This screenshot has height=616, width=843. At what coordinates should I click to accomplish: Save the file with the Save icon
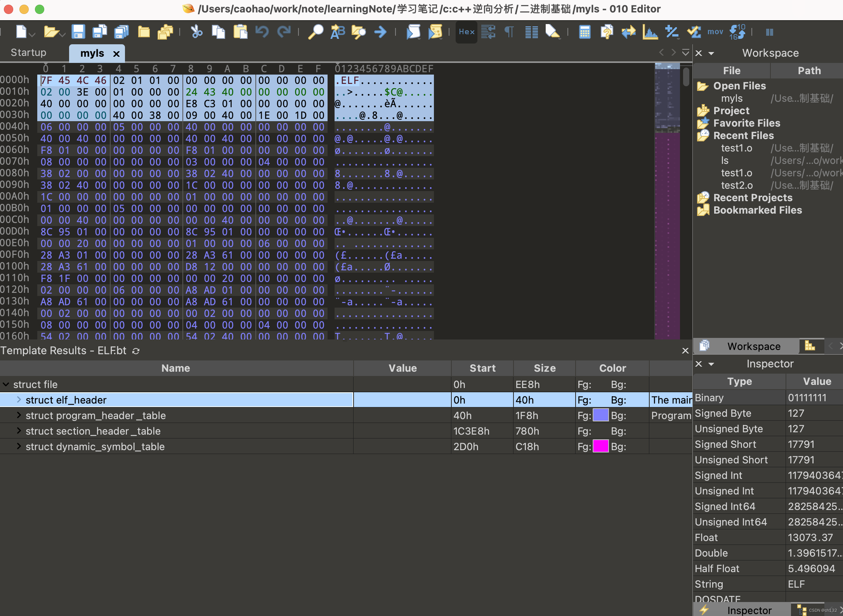78,32
